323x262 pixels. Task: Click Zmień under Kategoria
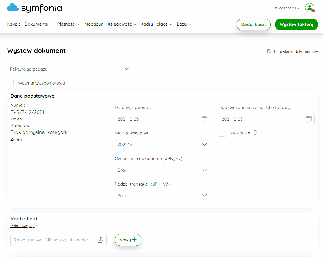[16, 139]
